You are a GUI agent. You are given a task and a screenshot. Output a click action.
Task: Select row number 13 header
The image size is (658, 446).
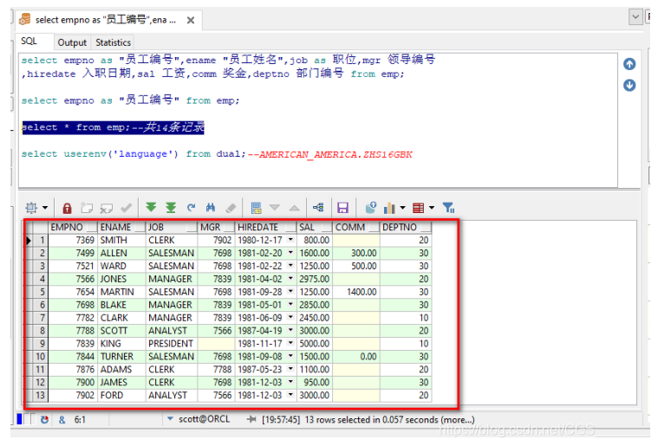40,395
